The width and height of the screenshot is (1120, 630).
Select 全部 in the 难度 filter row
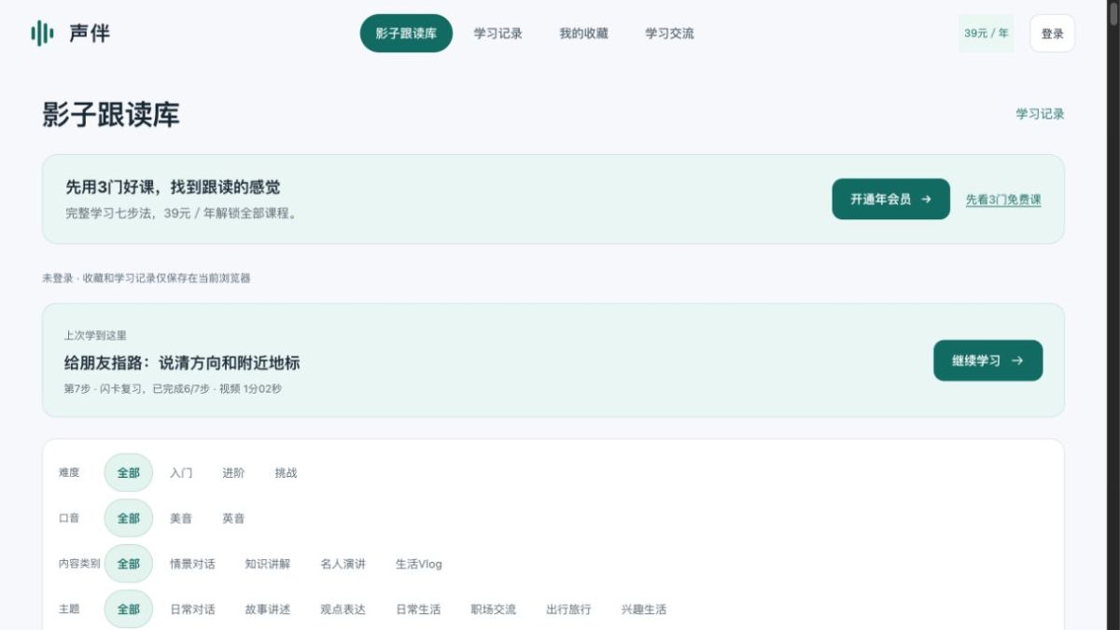(x=128, y=472)
